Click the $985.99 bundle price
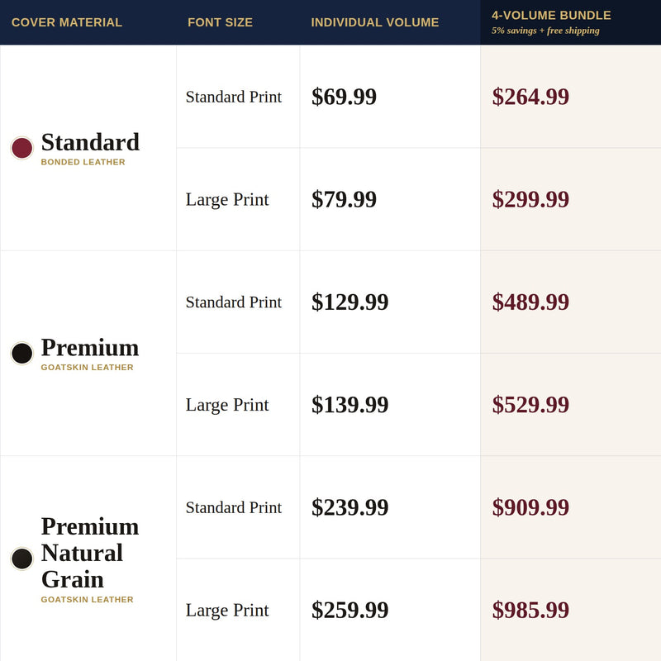This screenshot has width=661, height=661. [x=530, y=610]
